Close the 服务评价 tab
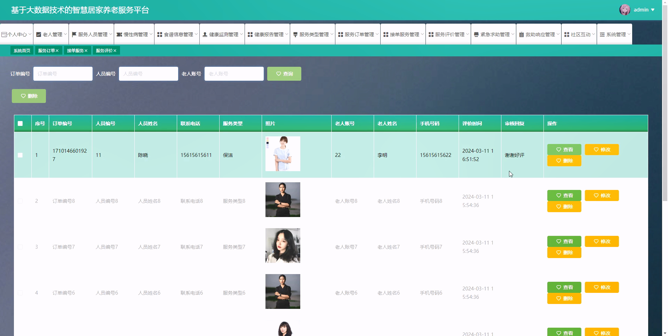 (x=115, y=51)
